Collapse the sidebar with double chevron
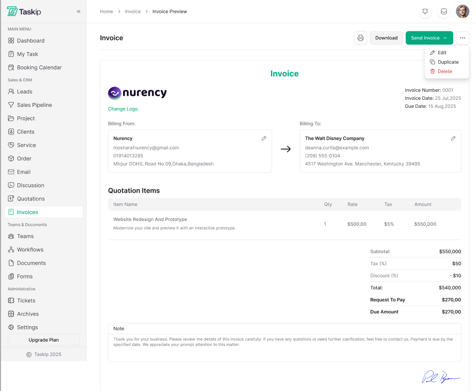 point(79,11)
